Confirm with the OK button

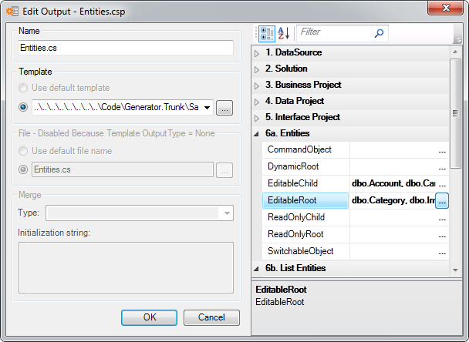pyautogui.click(x=149, y=317)
